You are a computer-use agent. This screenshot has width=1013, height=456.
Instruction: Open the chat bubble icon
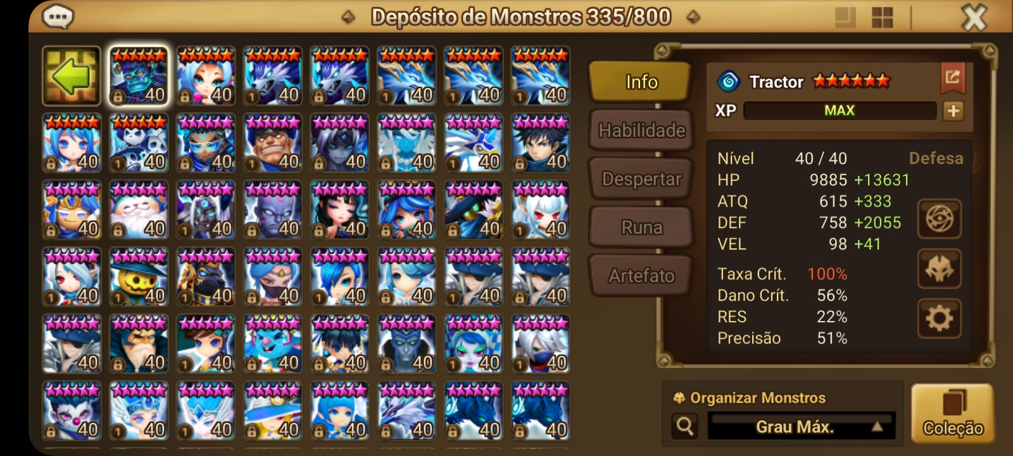click(58, 16)
